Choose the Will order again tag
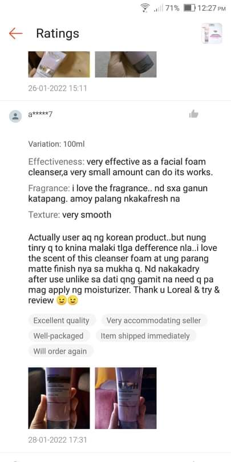Viewport: 231px width, 462px height. (x=60, y=351)
